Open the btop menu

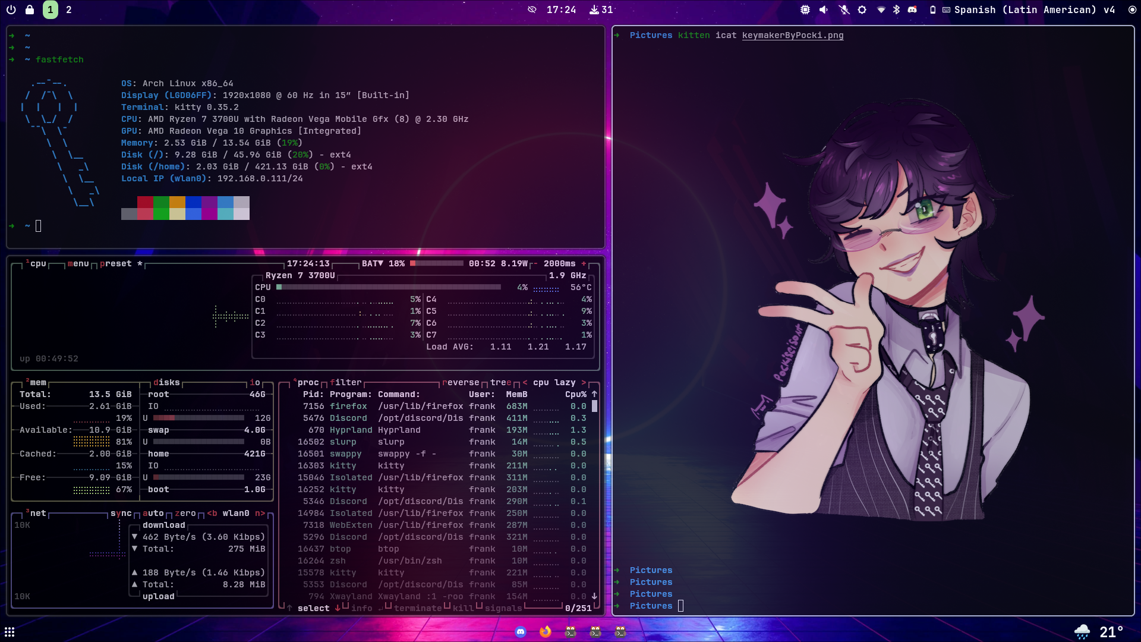point(78,263)
